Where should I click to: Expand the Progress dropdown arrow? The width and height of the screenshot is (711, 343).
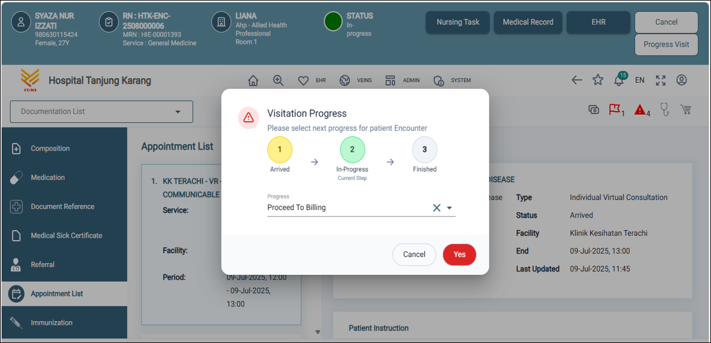point(449,208)
